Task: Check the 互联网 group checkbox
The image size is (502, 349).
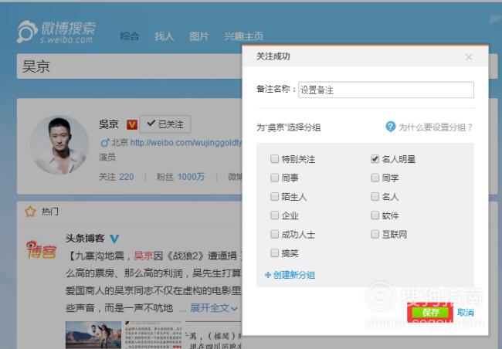Action: pyautogui.click(x=375, y=234)
